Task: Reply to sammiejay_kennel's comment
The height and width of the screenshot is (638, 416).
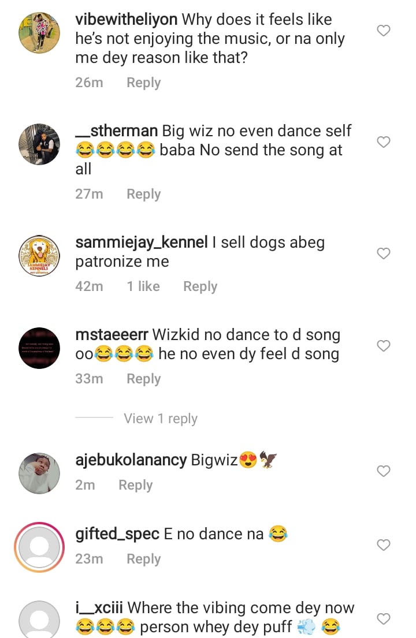Action: [200, 286]
